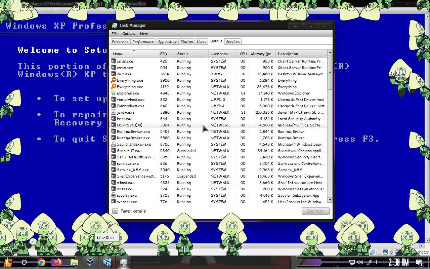The height and width of the screenshot is (269, 430).
Task: Click the 150,036 K memory value
Action: (x=264, y=112)
